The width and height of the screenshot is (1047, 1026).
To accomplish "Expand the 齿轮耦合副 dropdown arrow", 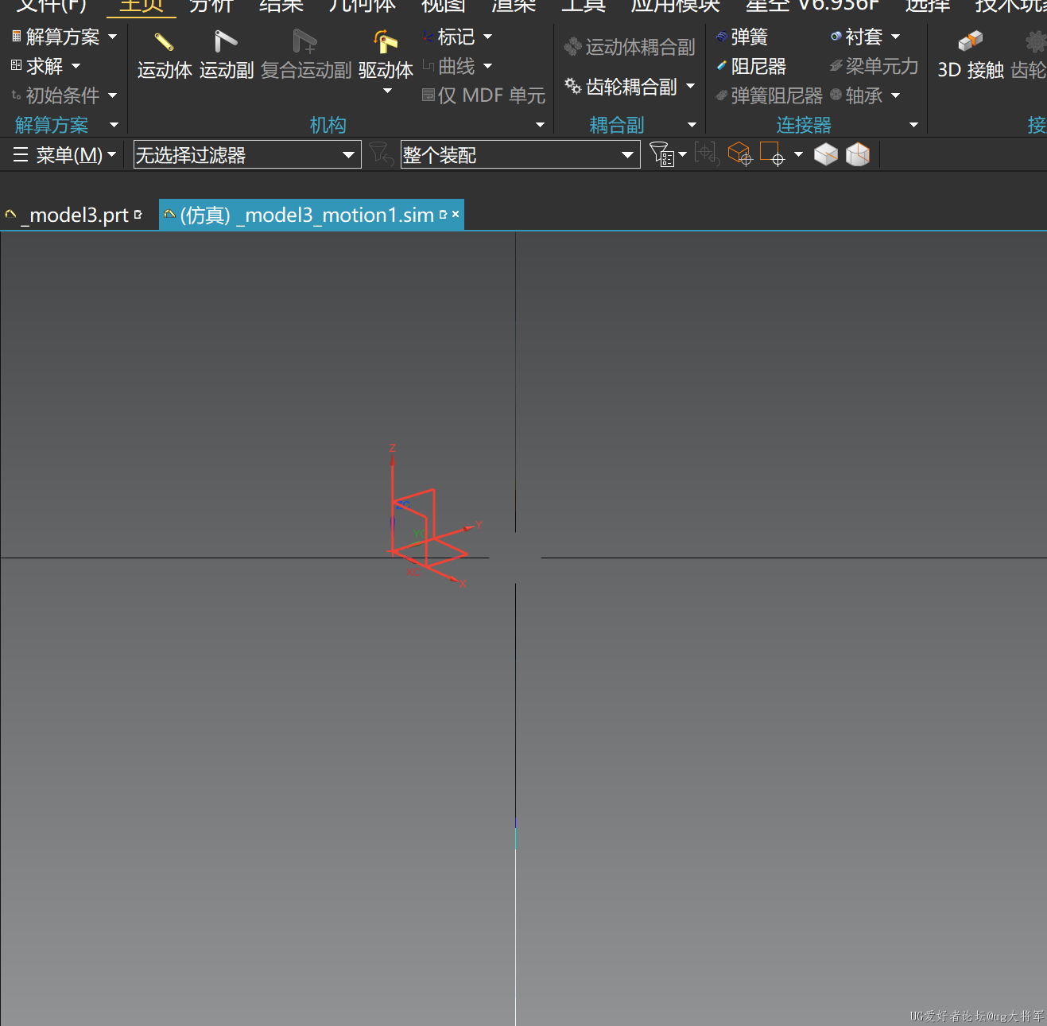I will tap(690, 86).
